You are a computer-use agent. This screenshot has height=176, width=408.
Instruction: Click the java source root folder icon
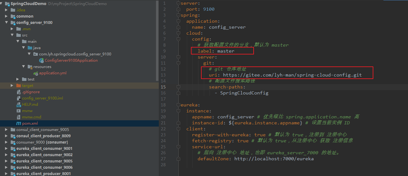click(x=30, y=48)
